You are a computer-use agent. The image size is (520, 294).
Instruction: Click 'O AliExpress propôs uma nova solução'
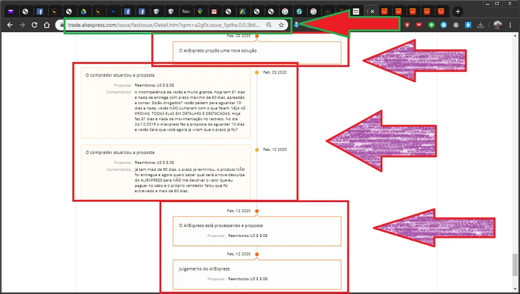[217, 51]
